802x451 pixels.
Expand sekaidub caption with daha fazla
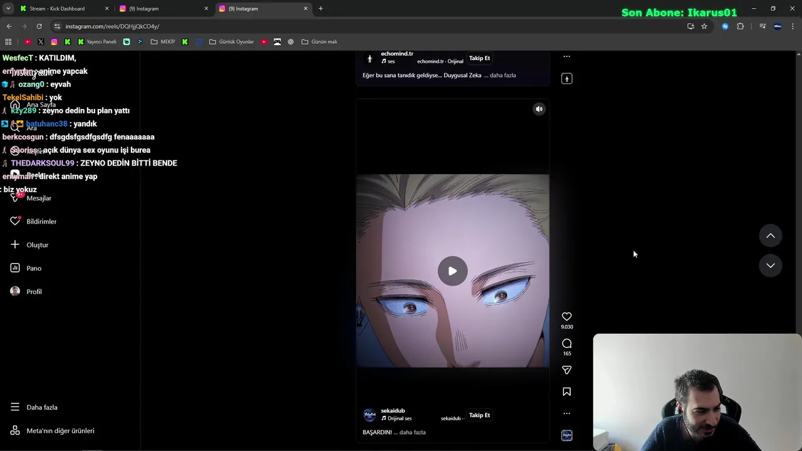coord(412,432)
